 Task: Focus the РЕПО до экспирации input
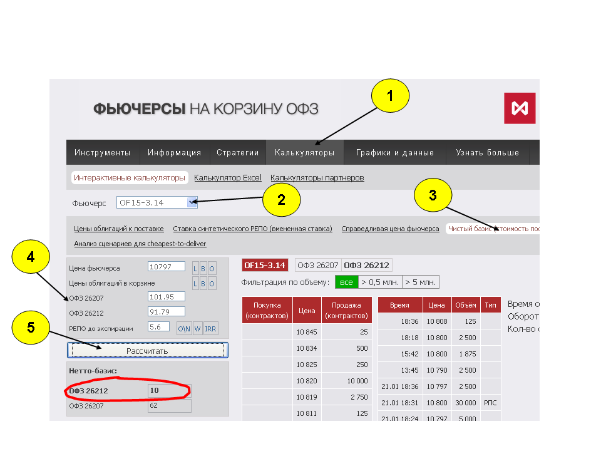click(158, 327)
